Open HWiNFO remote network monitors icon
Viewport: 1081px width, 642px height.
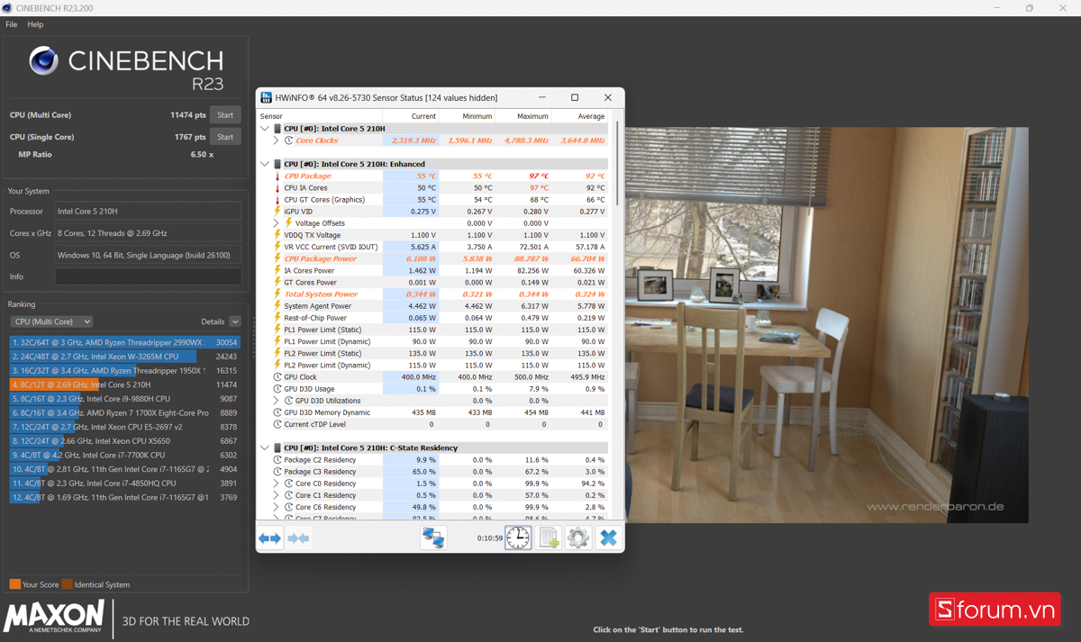(433, 538)
